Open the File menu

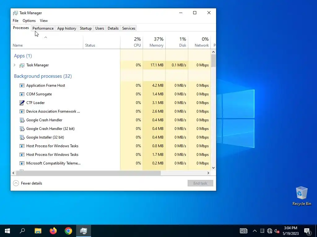coord(15,21)
